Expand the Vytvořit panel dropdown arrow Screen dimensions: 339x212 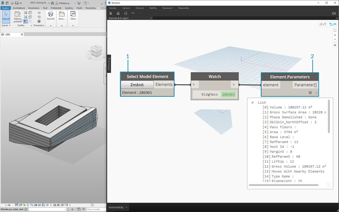click(x=51, y=25)
